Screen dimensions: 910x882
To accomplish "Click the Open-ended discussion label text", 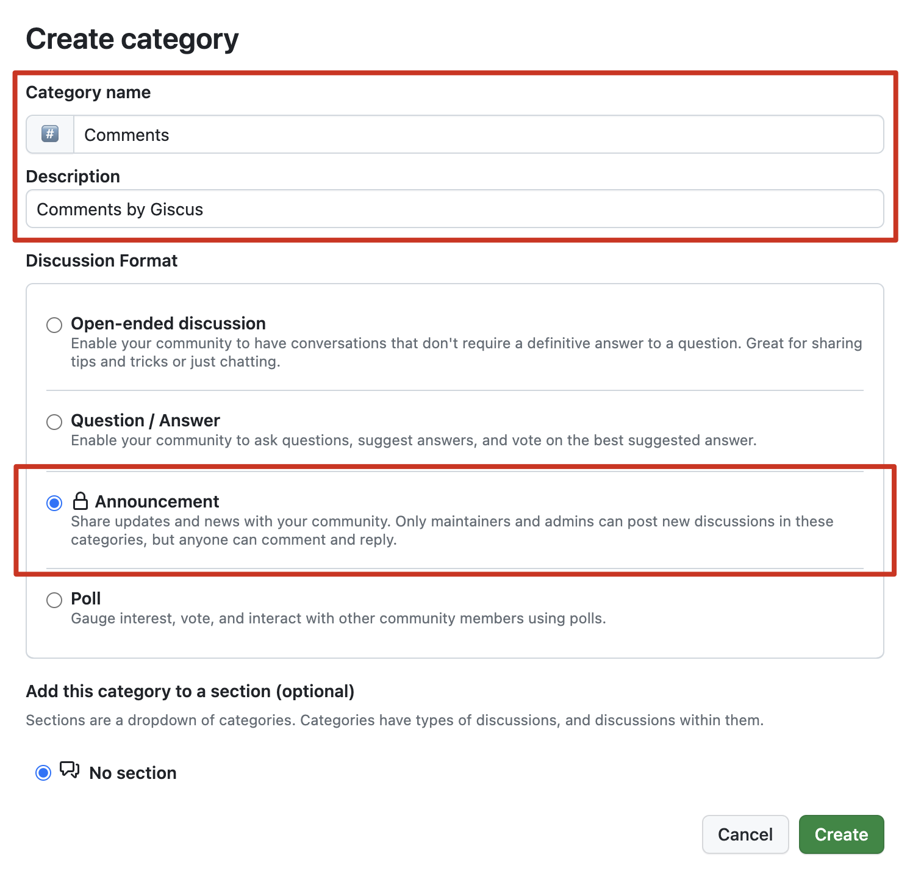I will [x=168, y=323].
